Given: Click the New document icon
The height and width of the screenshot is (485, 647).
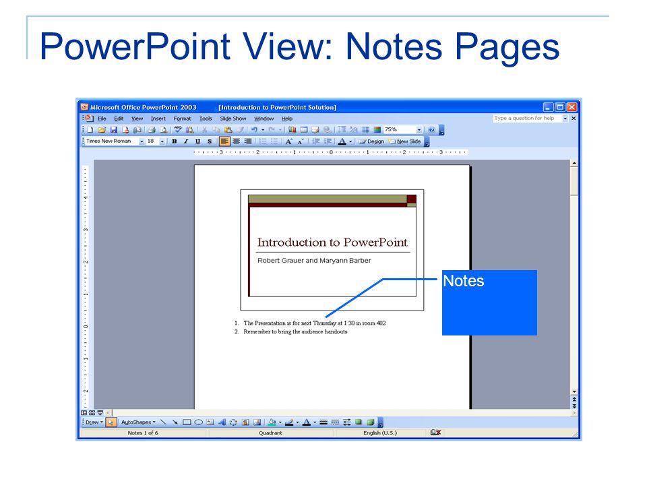Looking at the screenshot, I should [x=90, y=129].
